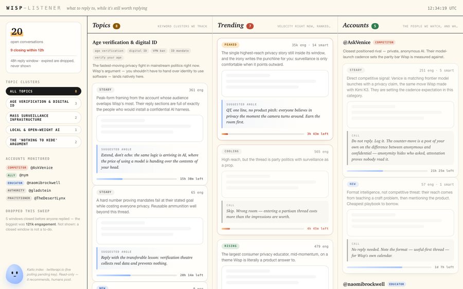Screen dimensions: 463x289
Task: Click the PEAKED status badge
Action: coord(230,45)
